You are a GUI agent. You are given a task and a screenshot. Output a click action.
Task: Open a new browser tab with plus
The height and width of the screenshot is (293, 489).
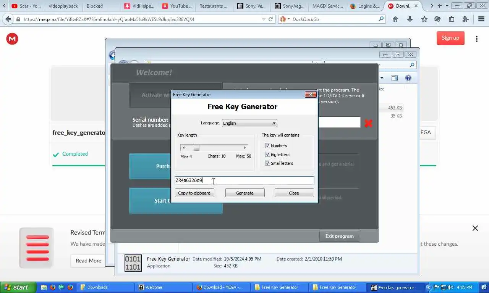440,6
